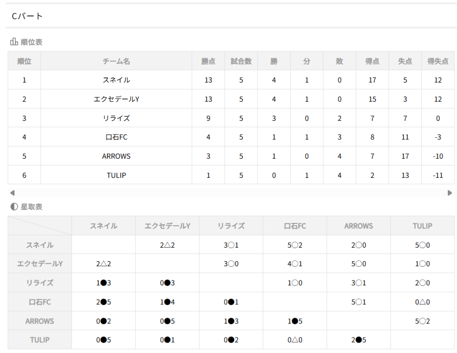Click team name エクセデールY in standings
This screenshot has height=353, width=457.
116,99
